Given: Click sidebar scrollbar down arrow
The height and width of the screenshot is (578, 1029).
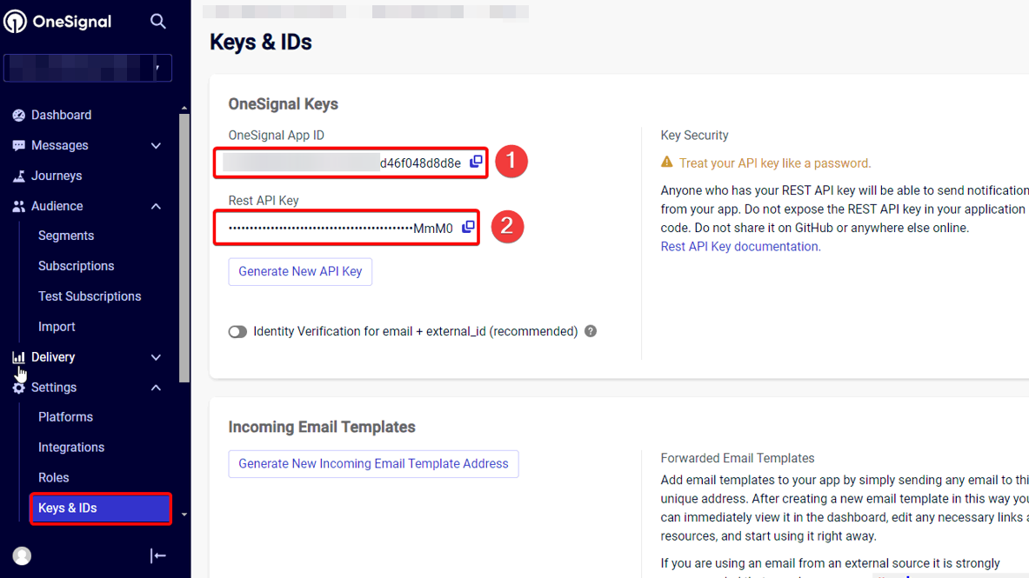Looking at the screenshot, I should pos(184,515).
